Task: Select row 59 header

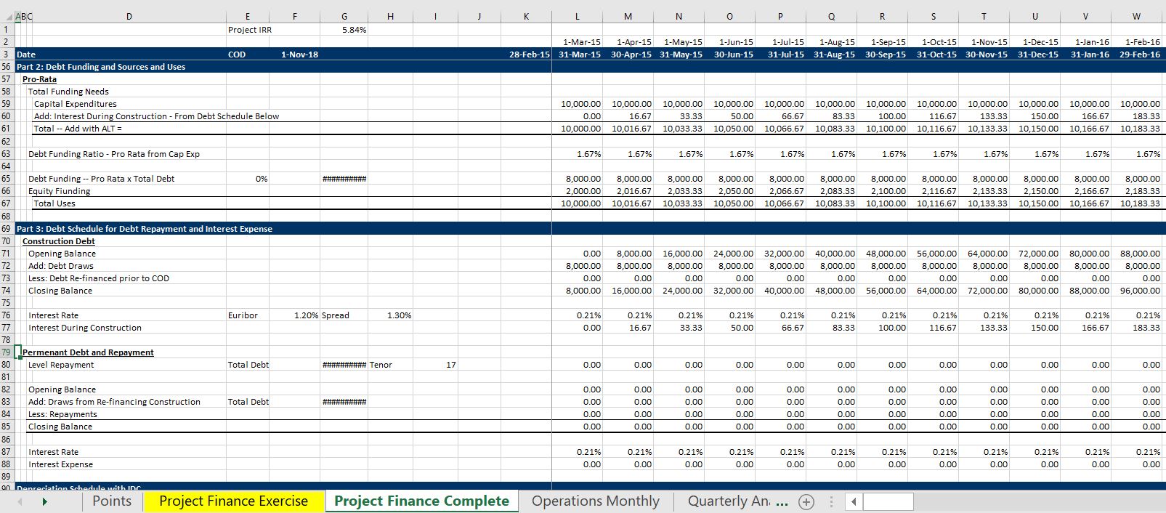Action: (7, 104)
